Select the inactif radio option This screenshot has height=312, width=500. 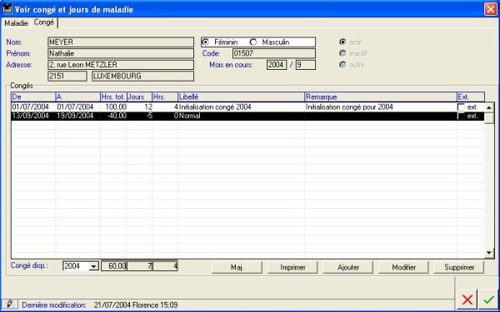[x=342, y=53]
